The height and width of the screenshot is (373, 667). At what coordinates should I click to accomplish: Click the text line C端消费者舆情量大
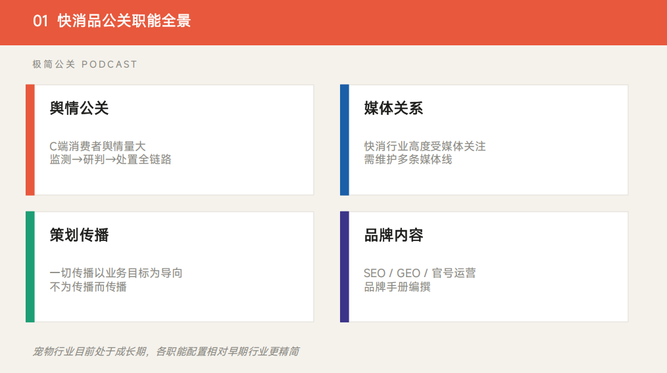tap(97, 146)
